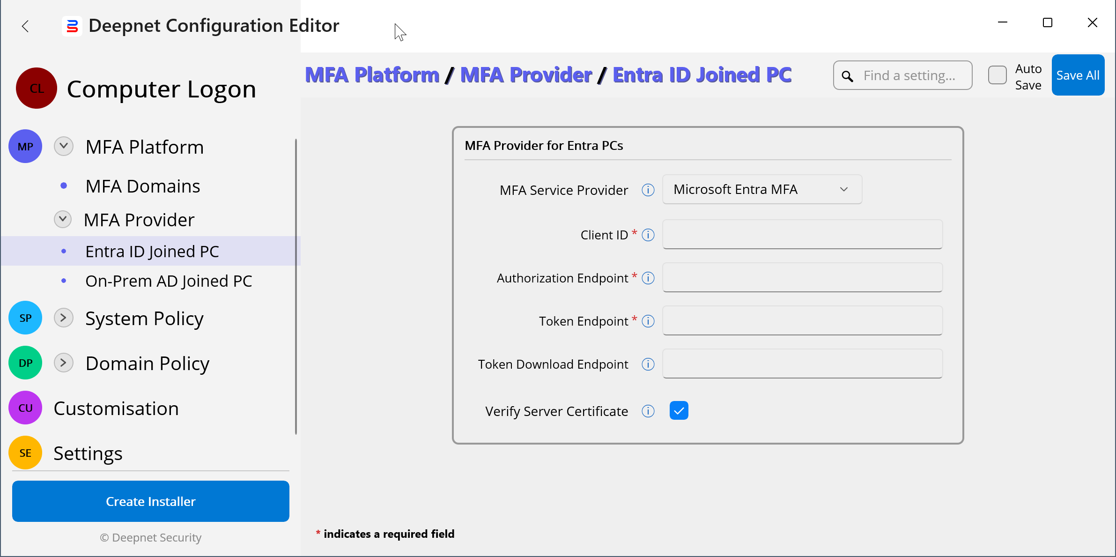Click the Token Endpoint info icon
This screenshot has width=1116, height=557.
tap(648, 321)
